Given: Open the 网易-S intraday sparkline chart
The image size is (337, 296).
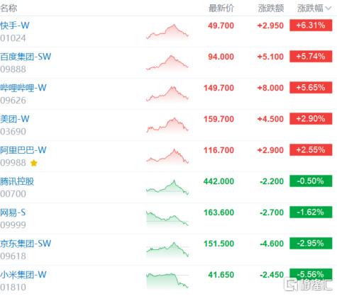Looking at the screenshot, I should click(167, 218).
